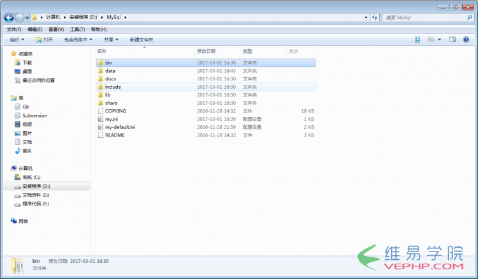The width and height of the screenshot is (478, 279).
Task: Select the my-default.ini file icon
Action: [100, 127]
